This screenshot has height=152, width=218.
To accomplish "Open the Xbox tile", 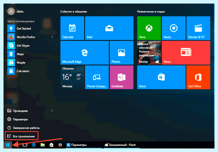I will (149, 28).
